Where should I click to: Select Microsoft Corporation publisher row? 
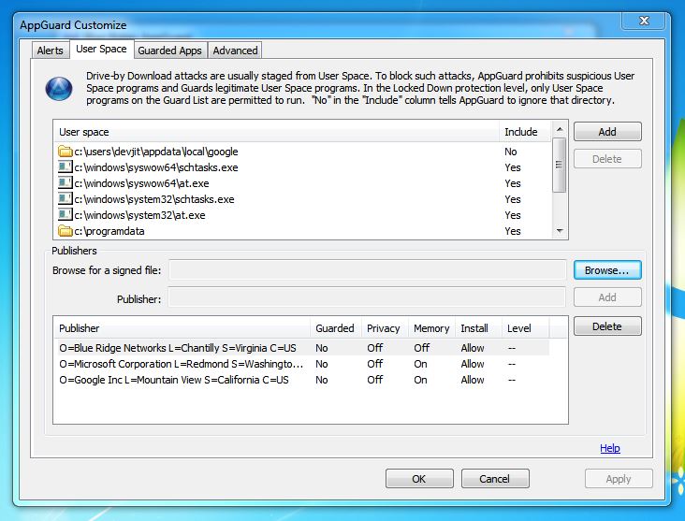tap(301, 364)
